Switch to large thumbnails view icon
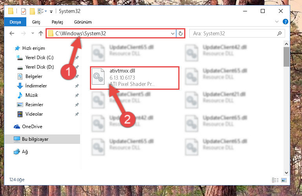This screenshot has width=302, height=196. (x=284, y=180)
